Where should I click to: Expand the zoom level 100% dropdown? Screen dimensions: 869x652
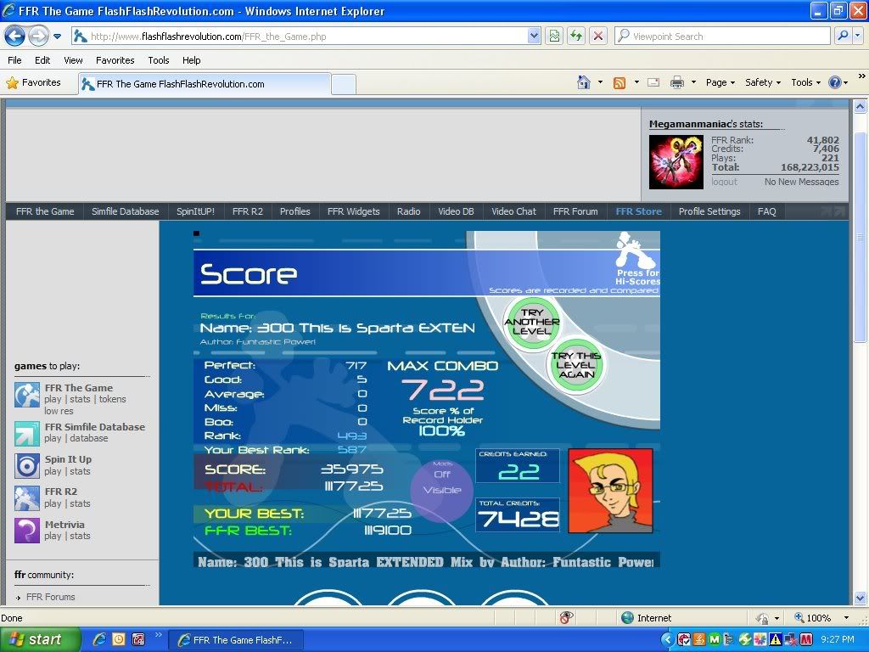pyautogui.click(x=845, y=618)
